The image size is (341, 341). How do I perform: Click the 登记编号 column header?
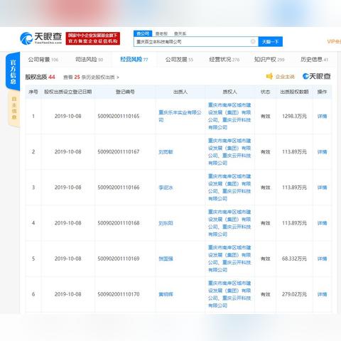[125, 92]
